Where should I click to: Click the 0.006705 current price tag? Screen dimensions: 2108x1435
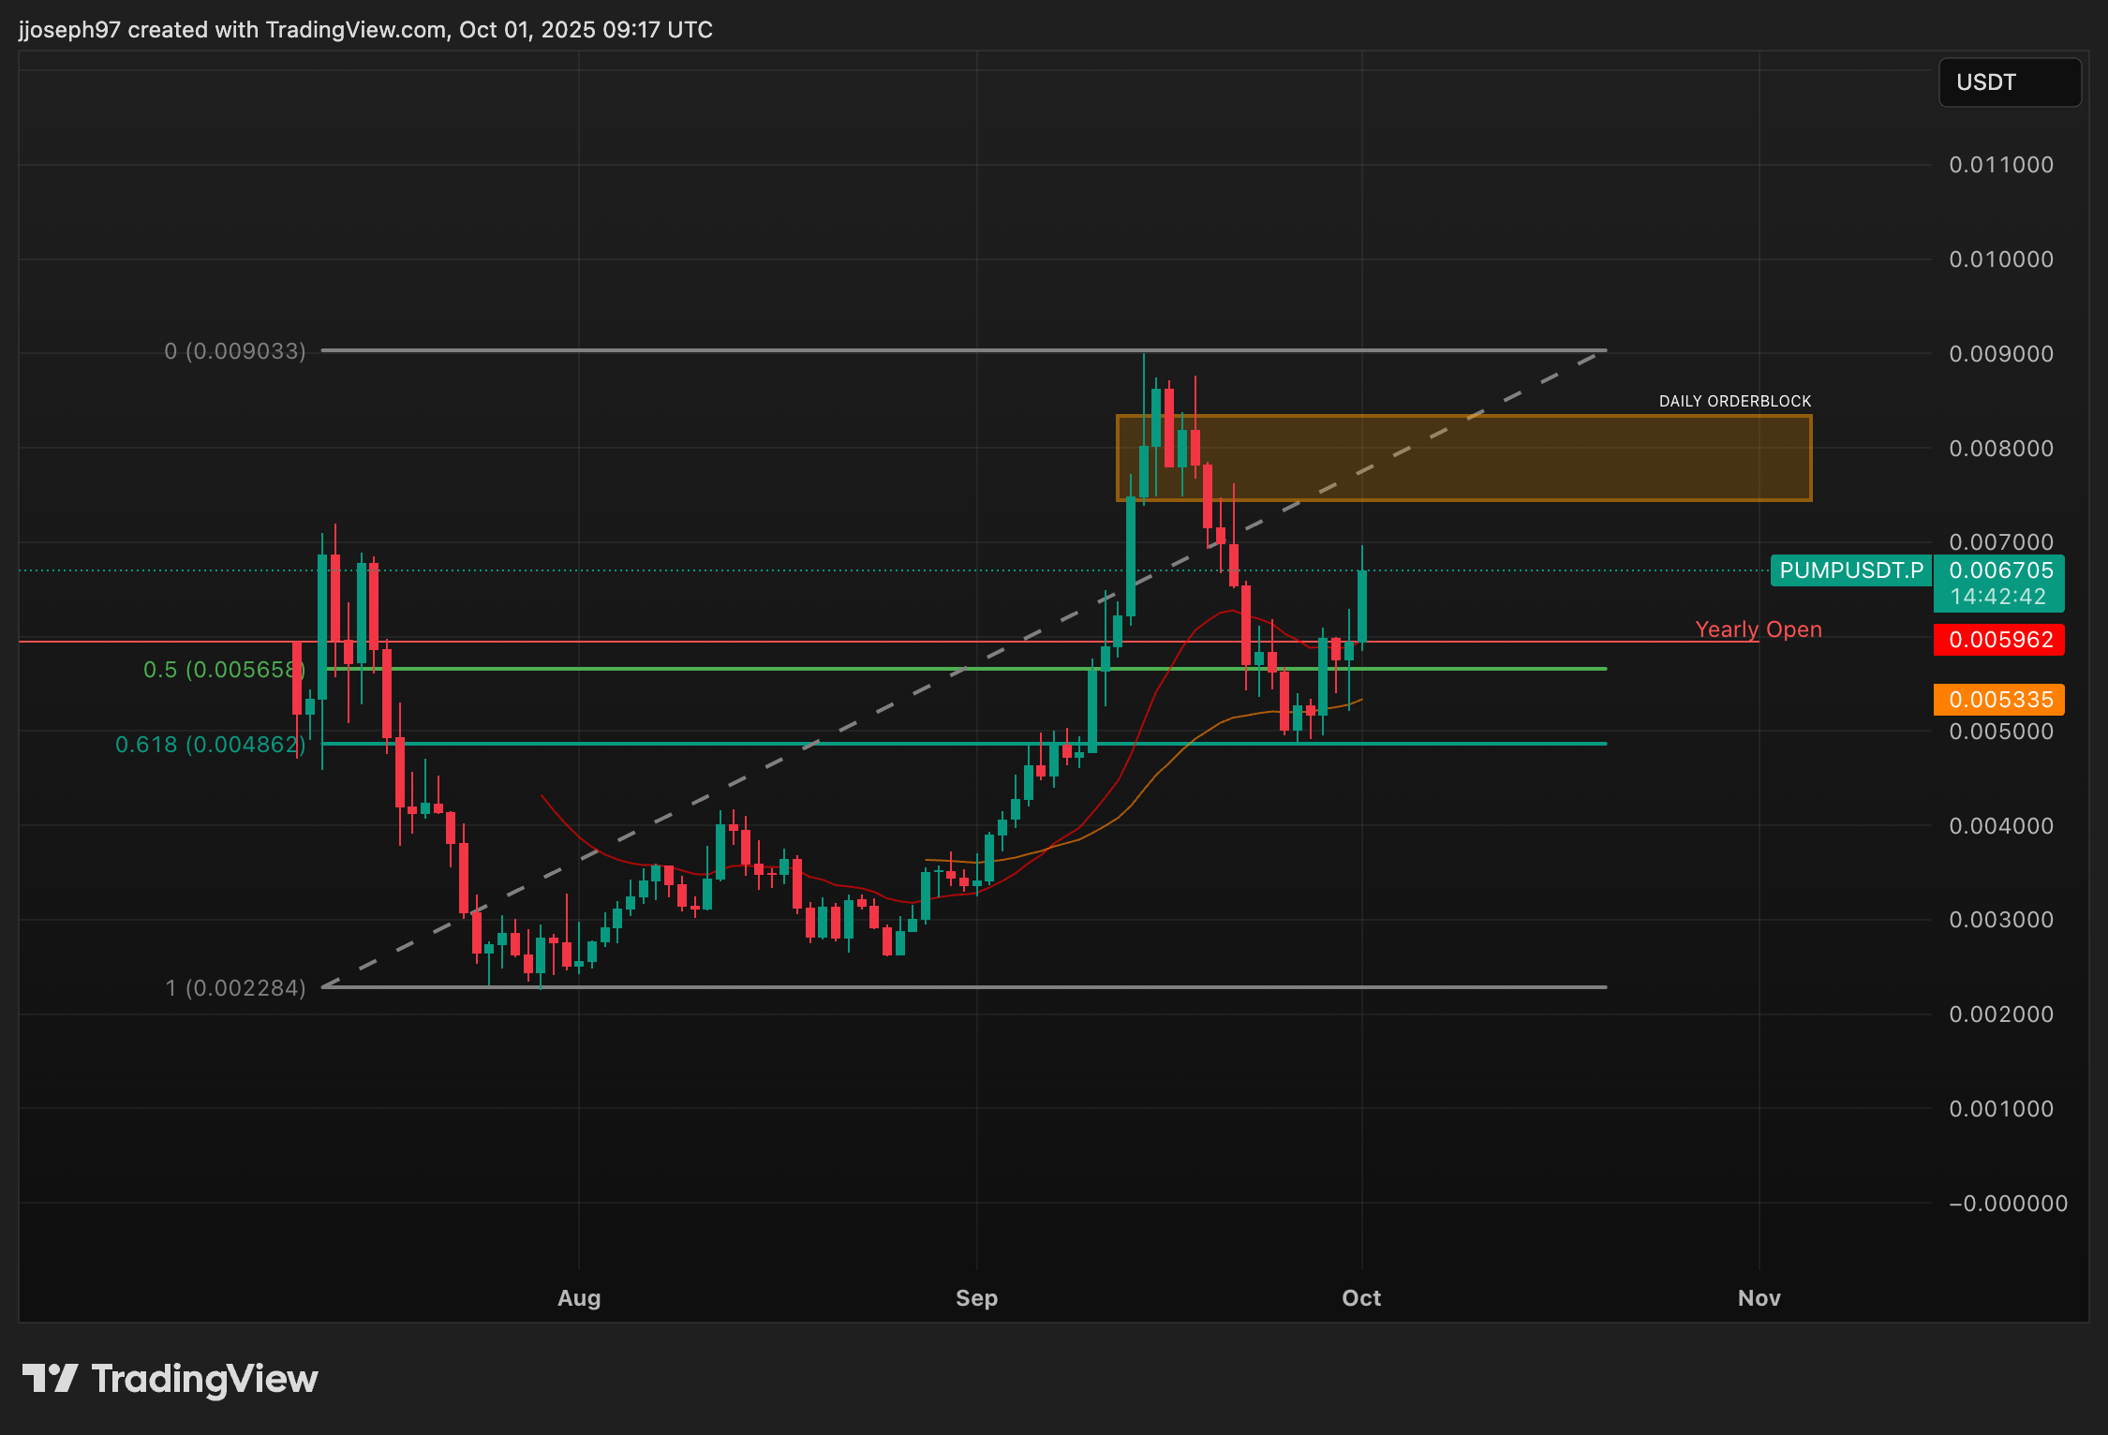2000,570
